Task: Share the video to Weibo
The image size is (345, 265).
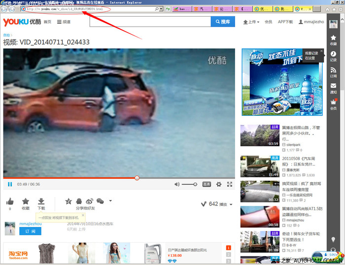Action: 90,201
